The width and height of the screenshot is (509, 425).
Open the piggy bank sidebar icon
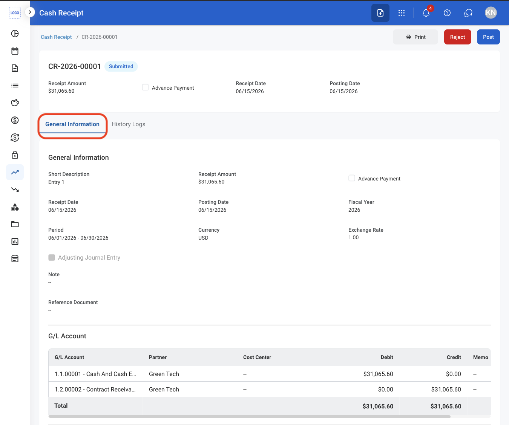(x=15, y=103)
